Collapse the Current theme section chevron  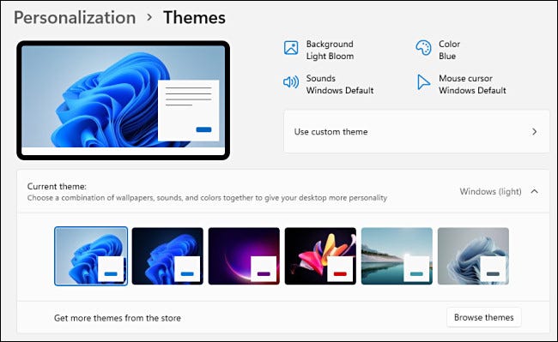tap(534, 191)
